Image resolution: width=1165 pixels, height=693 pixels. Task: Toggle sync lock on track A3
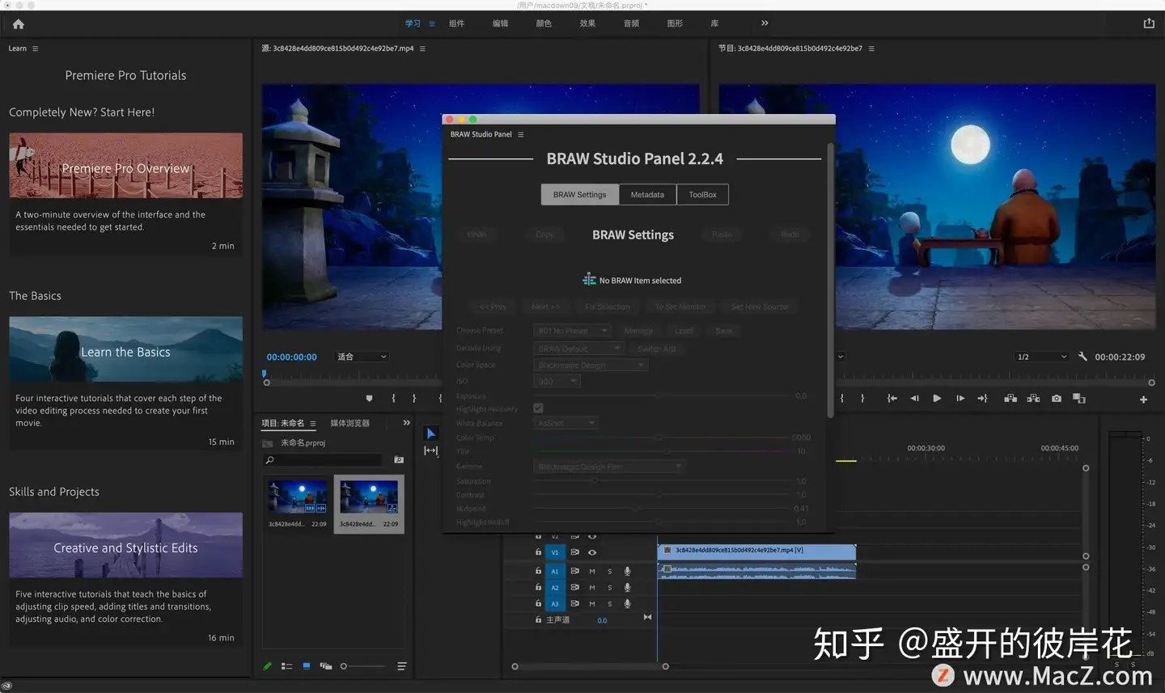tap(574, 603)
